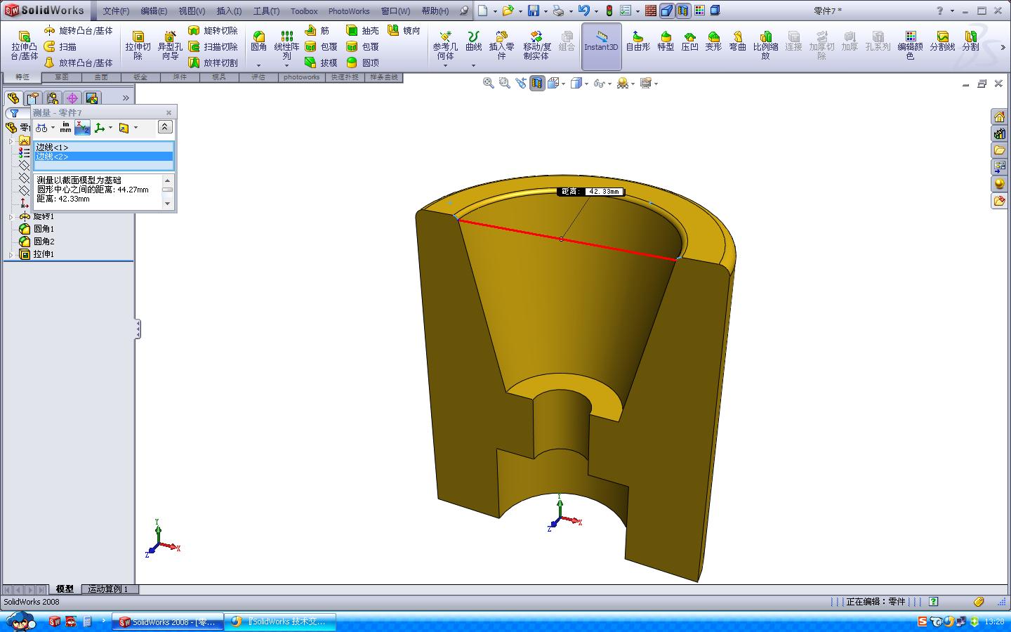Viewport: 1011px width, 632px height.
Task: Open the 插入(I) menu
Action: [x=229, y=11]
